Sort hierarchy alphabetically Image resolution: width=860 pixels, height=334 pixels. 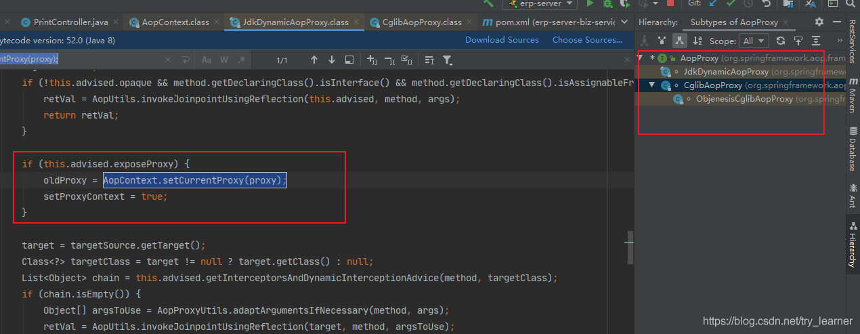point(697,40)
